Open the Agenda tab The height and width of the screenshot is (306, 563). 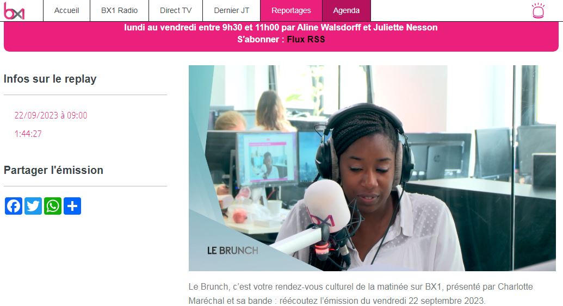click(346, 10)
